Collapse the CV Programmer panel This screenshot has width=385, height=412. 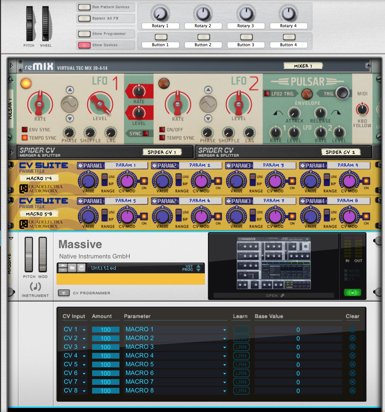pyautogui.click(x=64, y=293)
